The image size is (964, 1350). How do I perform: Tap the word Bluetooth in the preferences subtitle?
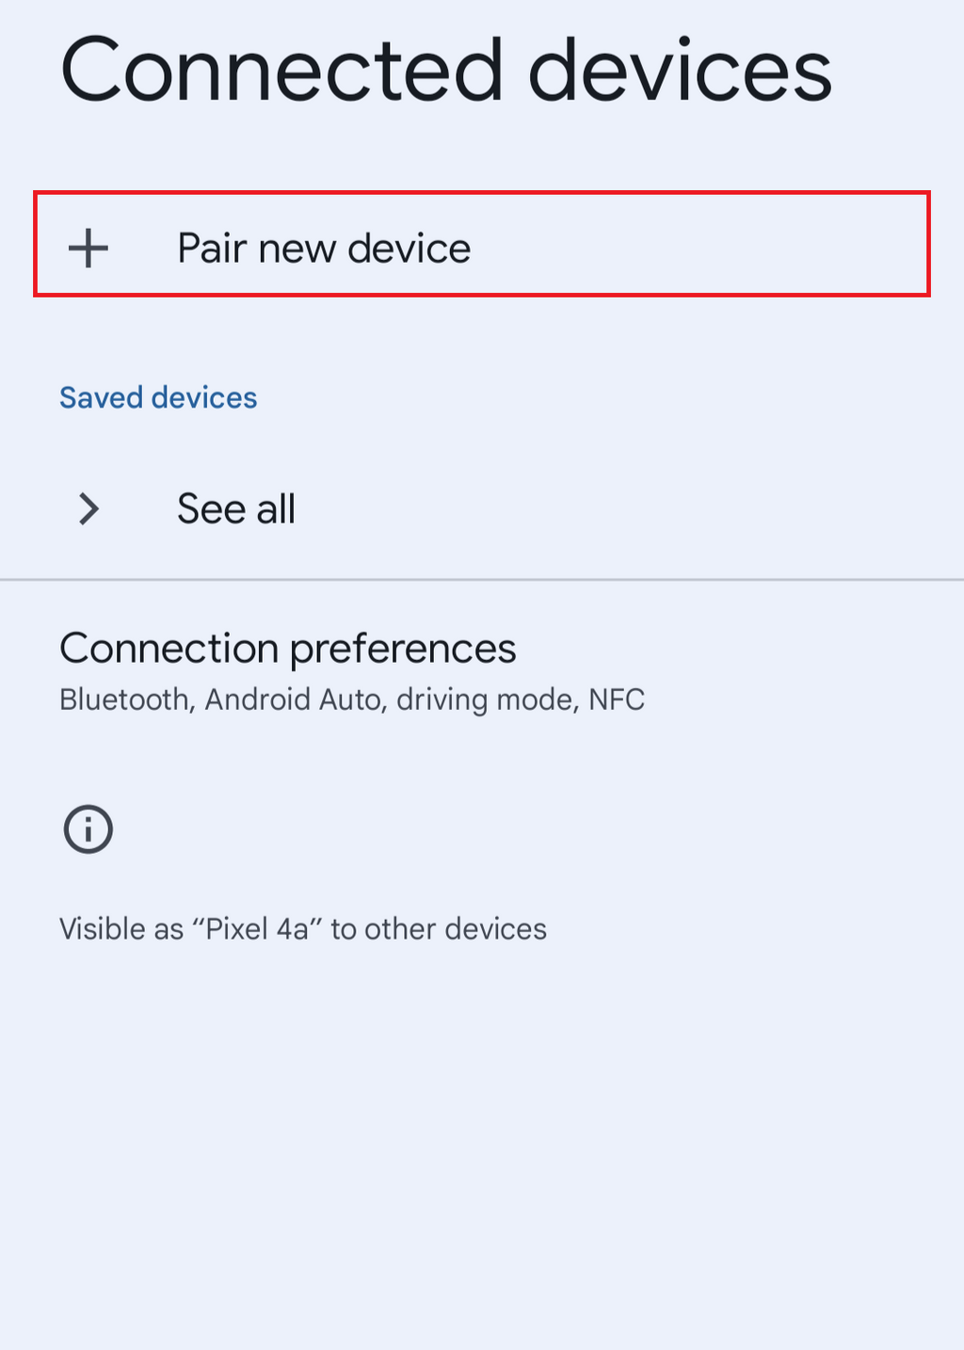124,699
